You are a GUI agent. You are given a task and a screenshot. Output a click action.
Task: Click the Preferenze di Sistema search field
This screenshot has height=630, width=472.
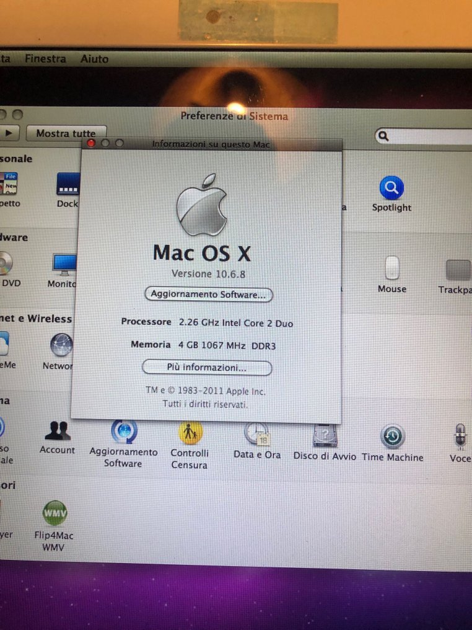point(424,136)
